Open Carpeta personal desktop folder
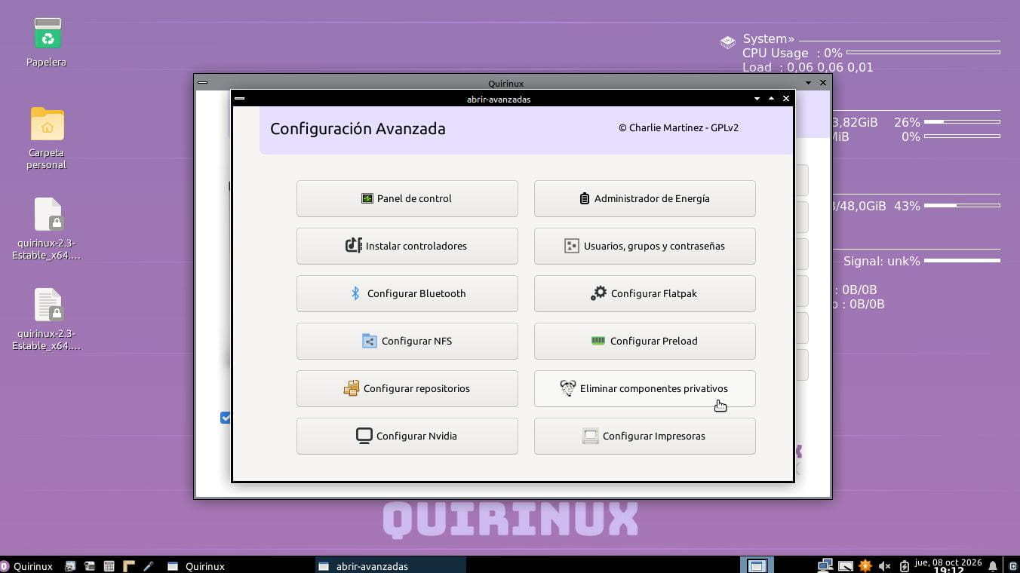This screenshot has height=573, width=1020. 47,138
